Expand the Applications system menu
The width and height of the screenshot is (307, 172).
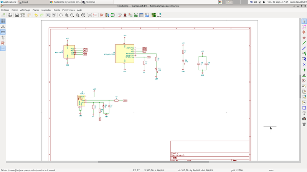pyautogui.click(x=8, y=2)
